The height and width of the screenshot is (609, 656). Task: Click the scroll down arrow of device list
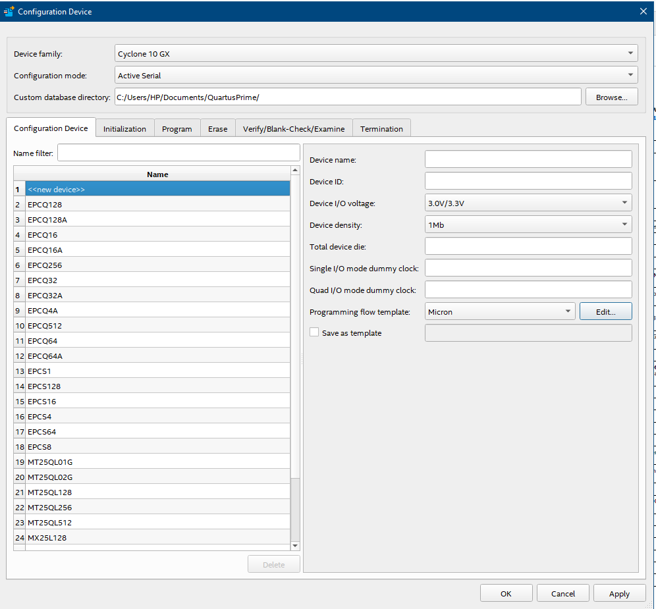click(x=294, y=546)
